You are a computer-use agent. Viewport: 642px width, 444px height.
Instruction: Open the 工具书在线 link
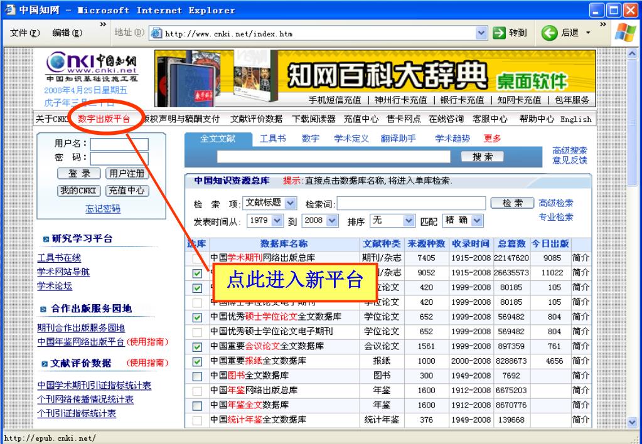coord(59,258)
